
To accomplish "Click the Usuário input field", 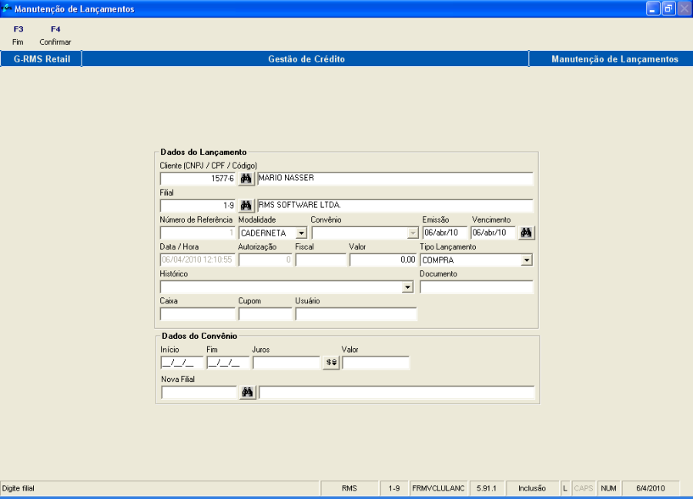I will pos(357,314).
